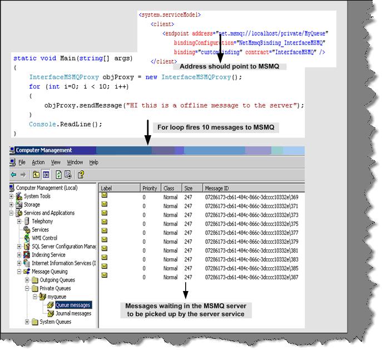The image size is (382, 350).
Task: Click the Services gear icon
Action: click(27, 230)
